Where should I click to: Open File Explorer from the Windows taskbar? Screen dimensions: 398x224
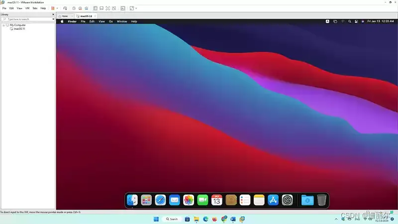pos(197,219)
